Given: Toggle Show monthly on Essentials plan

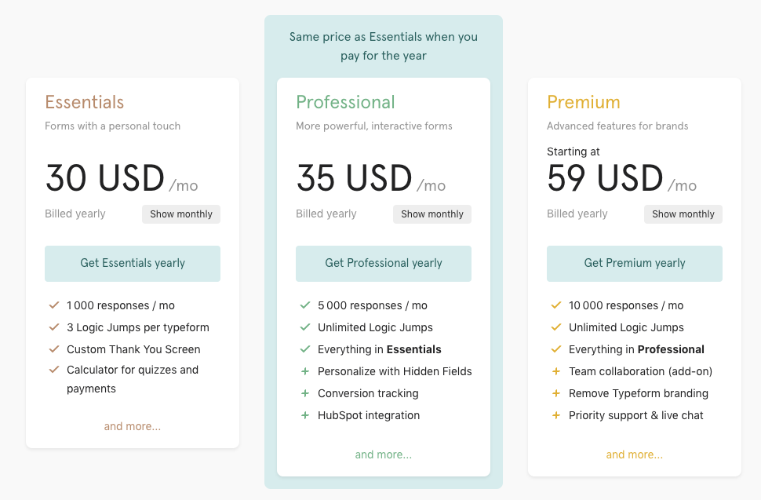Looking at the screenshot, I should point(181,214).
